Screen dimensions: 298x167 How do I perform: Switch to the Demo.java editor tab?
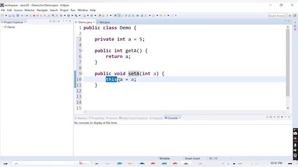85,22
